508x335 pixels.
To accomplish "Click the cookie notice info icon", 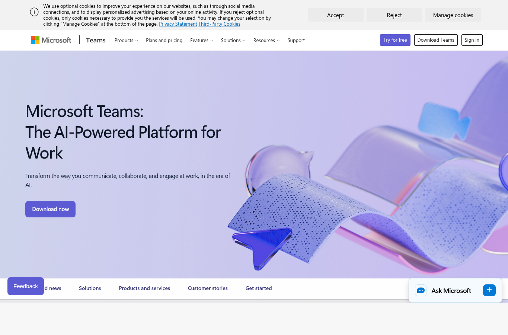I will tap(34, 12).
